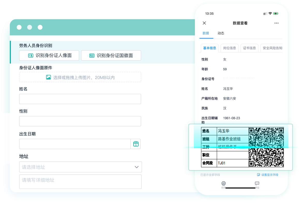The height and width of the screenshot is (204, 306).
Task: Click the 设置显示字段 link
Action: click(268, 175)
